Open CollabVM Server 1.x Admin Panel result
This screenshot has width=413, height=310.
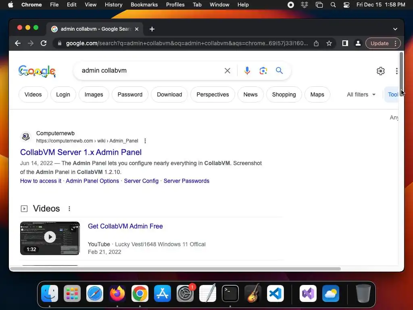click(x=81, y=152)
